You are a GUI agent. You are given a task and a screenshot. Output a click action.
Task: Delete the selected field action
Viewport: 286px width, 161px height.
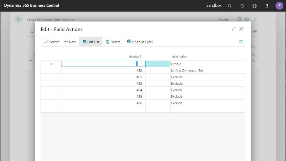[113, 42]
